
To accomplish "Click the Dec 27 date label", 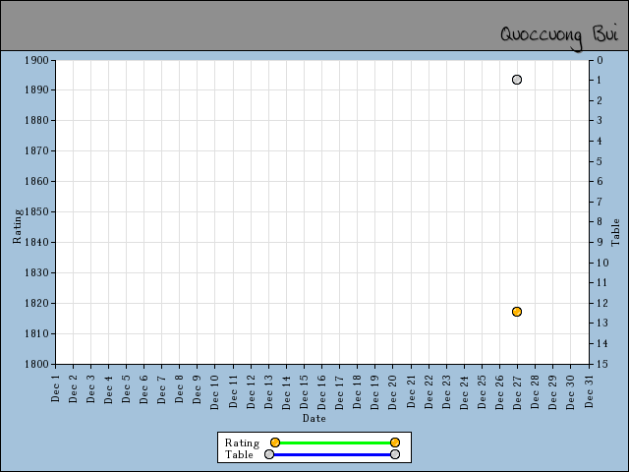I will (518, 391).
